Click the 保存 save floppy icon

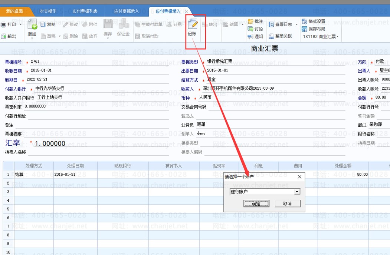click(x=108, y=24)
